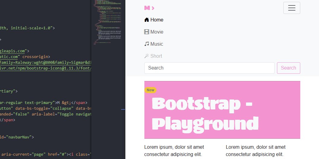The height and width of the screenshot is (159, 319).
Task: Click the pink 'M >' brand logo
Action: [149, 8]
